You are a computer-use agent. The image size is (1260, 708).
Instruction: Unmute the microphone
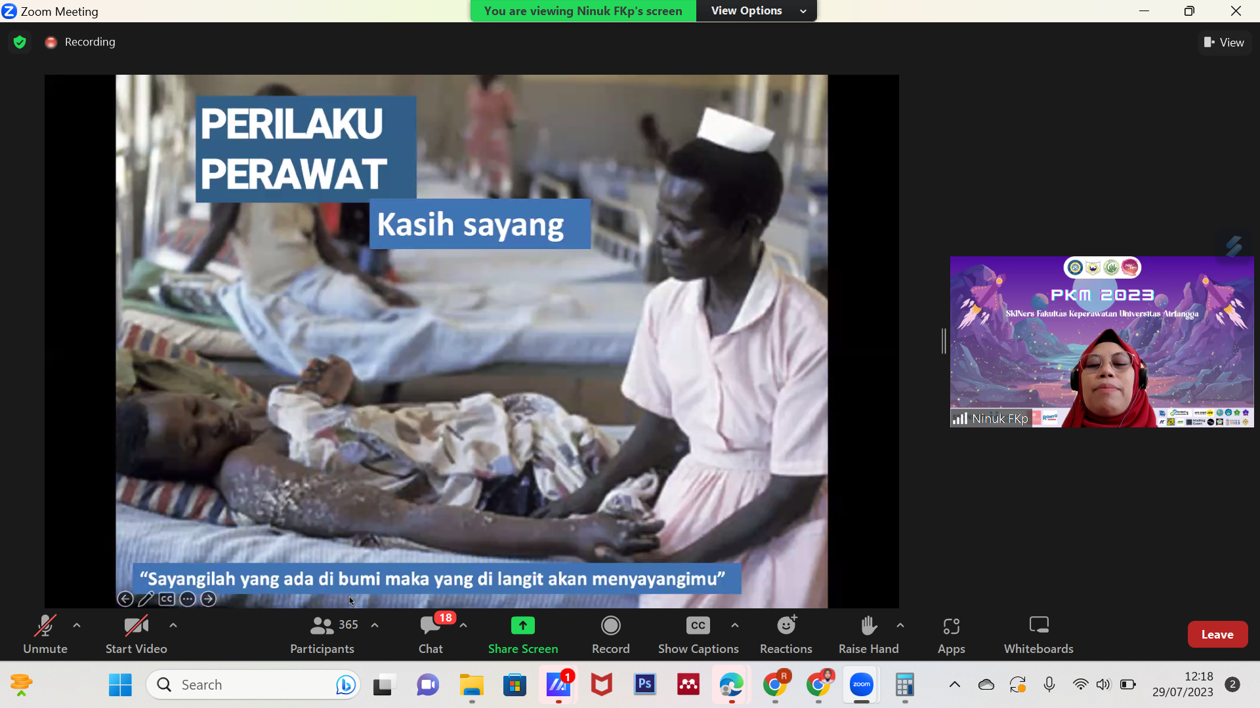(x=45, y=634)
